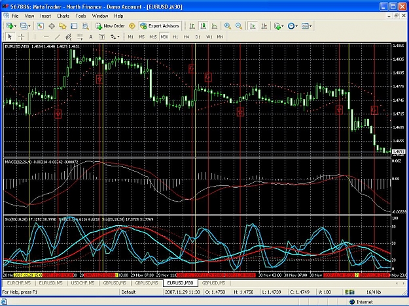Open the Charts menu
The image size is (409, 306).
[x=63, y=16]
